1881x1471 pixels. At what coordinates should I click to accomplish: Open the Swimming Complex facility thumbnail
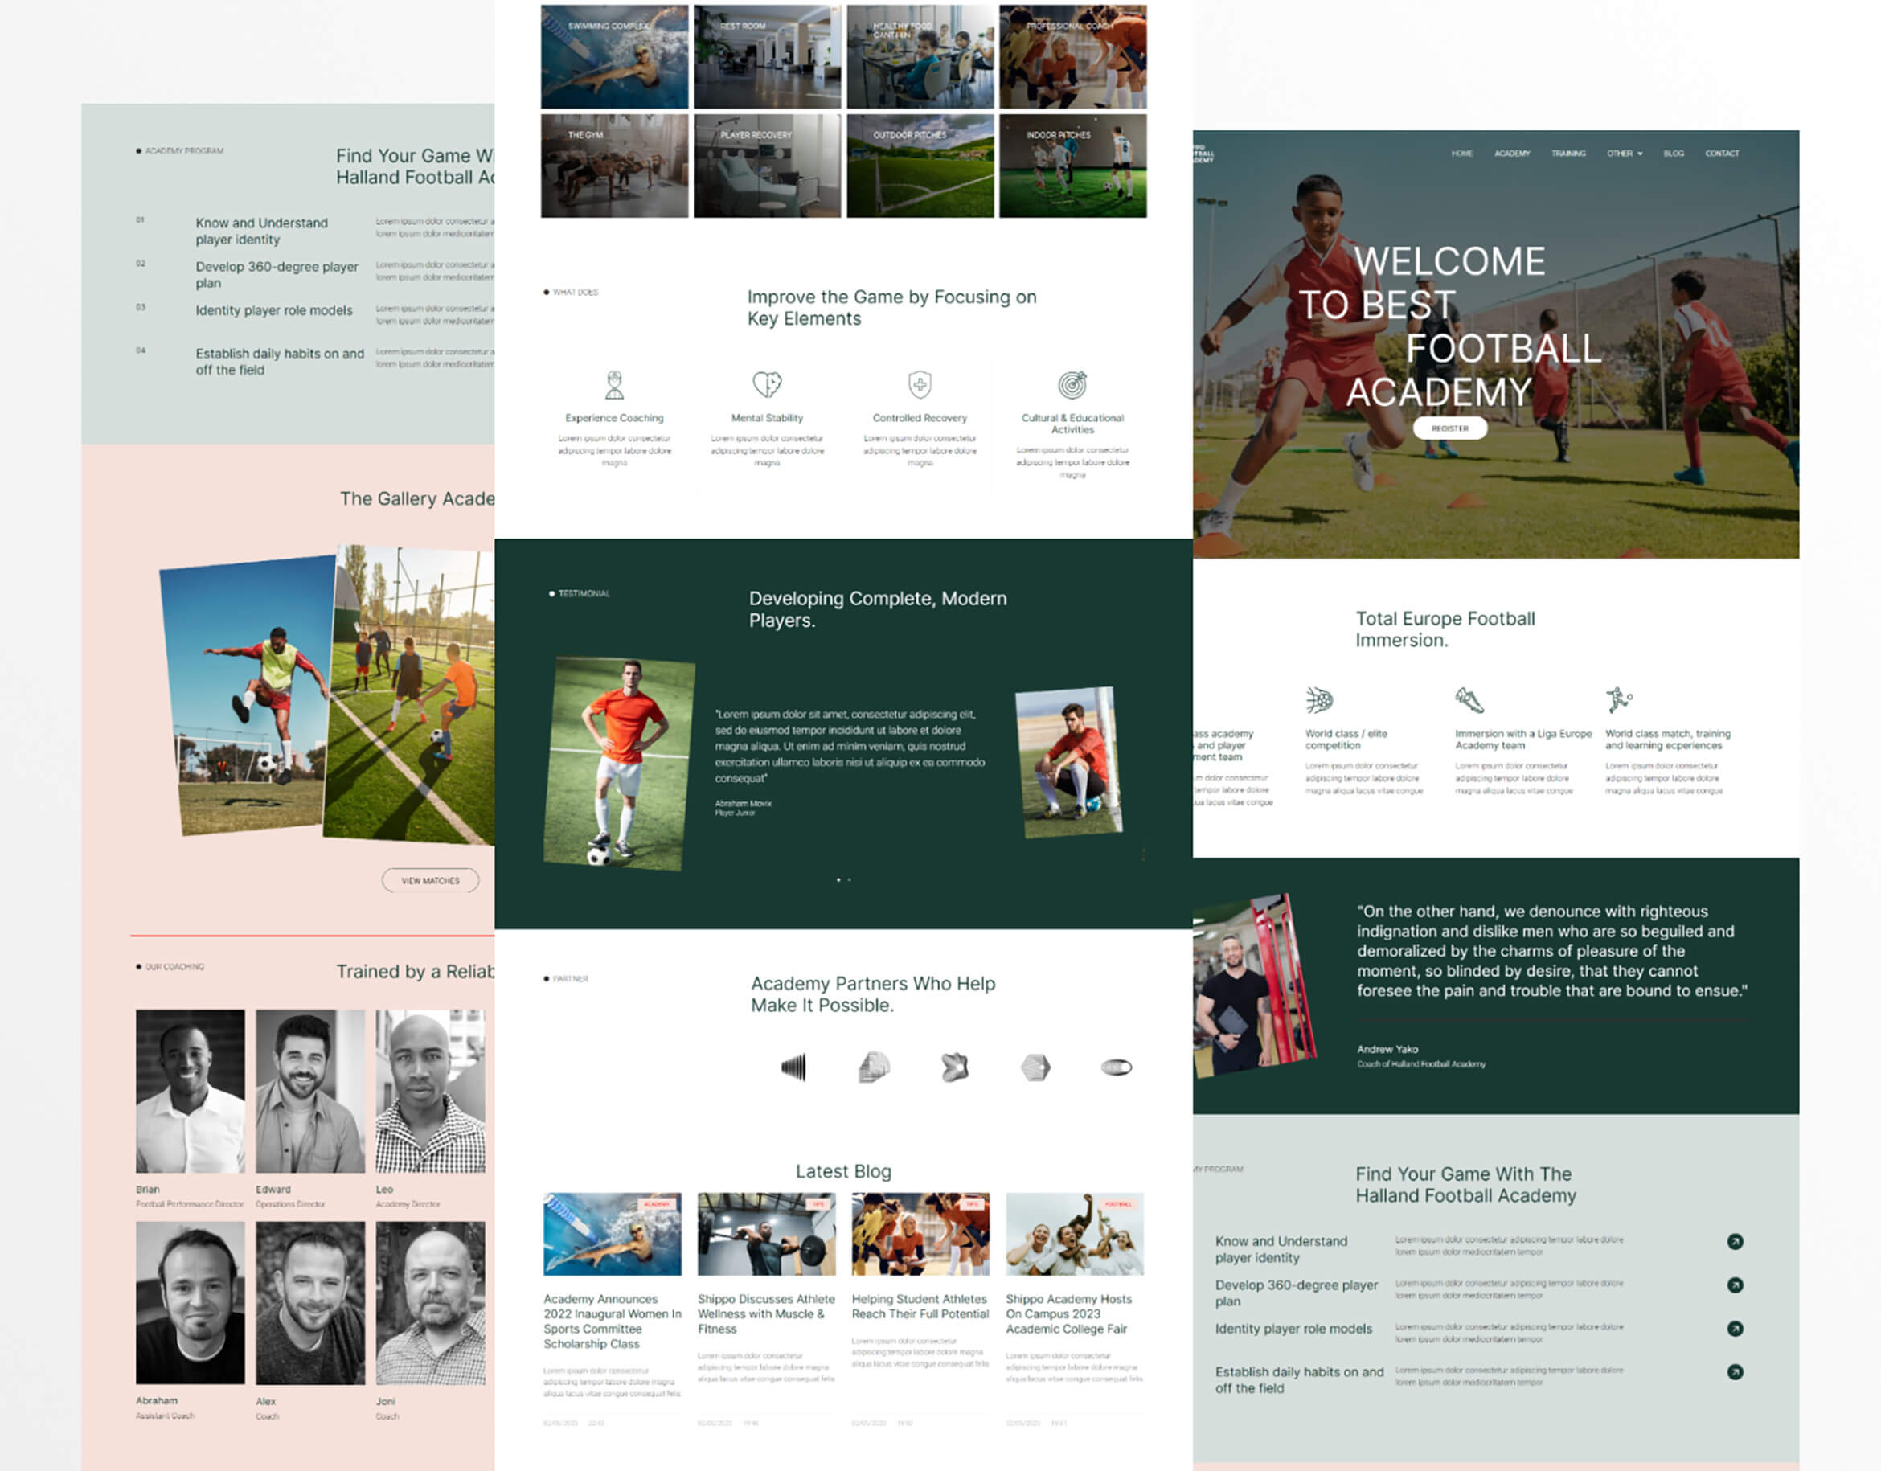coord(614,57)
